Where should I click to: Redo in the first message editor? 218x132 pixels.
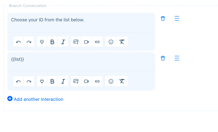[x=29, y=42]
